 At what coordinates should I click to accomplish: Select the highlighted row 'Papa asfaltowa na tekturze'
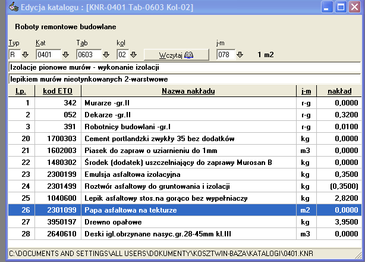[185, 210]
